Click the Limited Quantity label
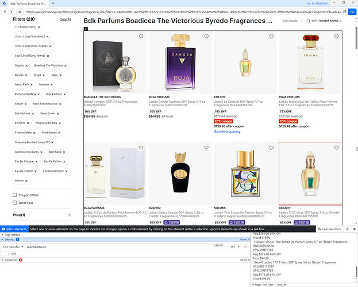This screenshot has width=358, height=287. [x=227, y=132]
